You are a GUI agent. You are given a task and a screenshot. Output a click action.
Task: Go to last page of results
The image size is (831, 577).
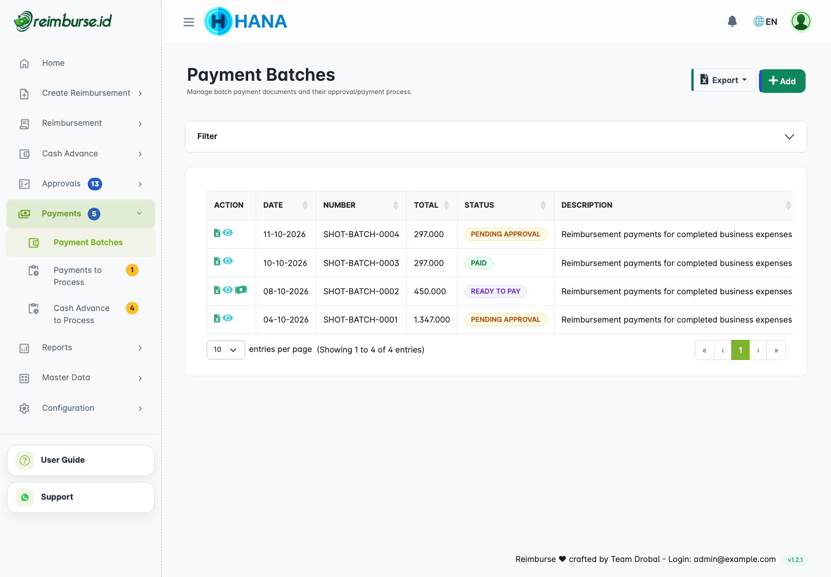coord(776,350)
